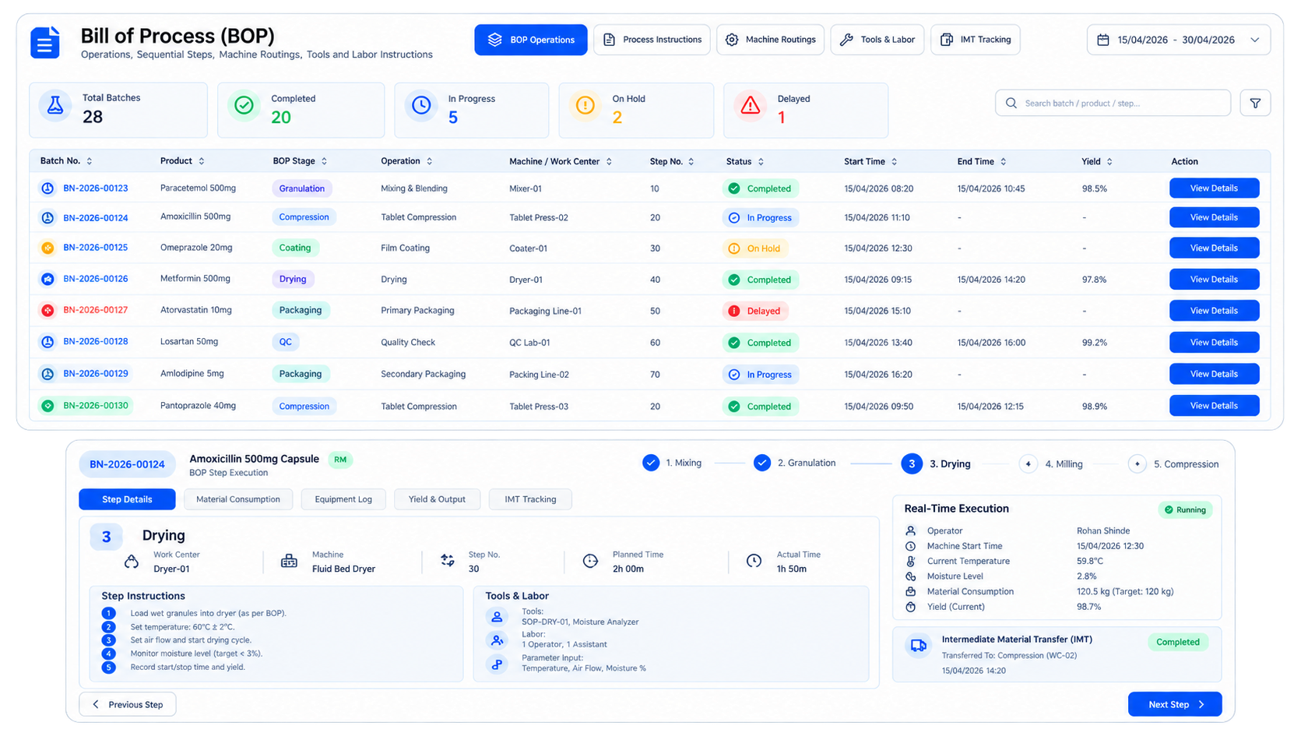
Task: Jump to step 2. Granulation in tracker
Action: [x=795, y=463]
